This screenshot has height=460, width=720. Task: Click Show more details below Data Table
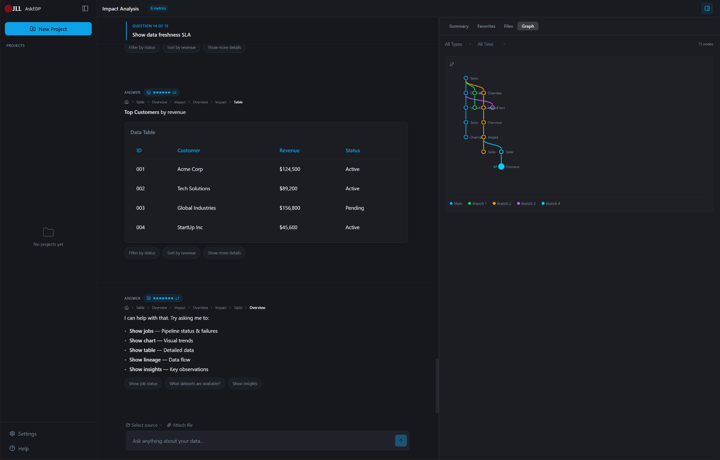[224, 253]
